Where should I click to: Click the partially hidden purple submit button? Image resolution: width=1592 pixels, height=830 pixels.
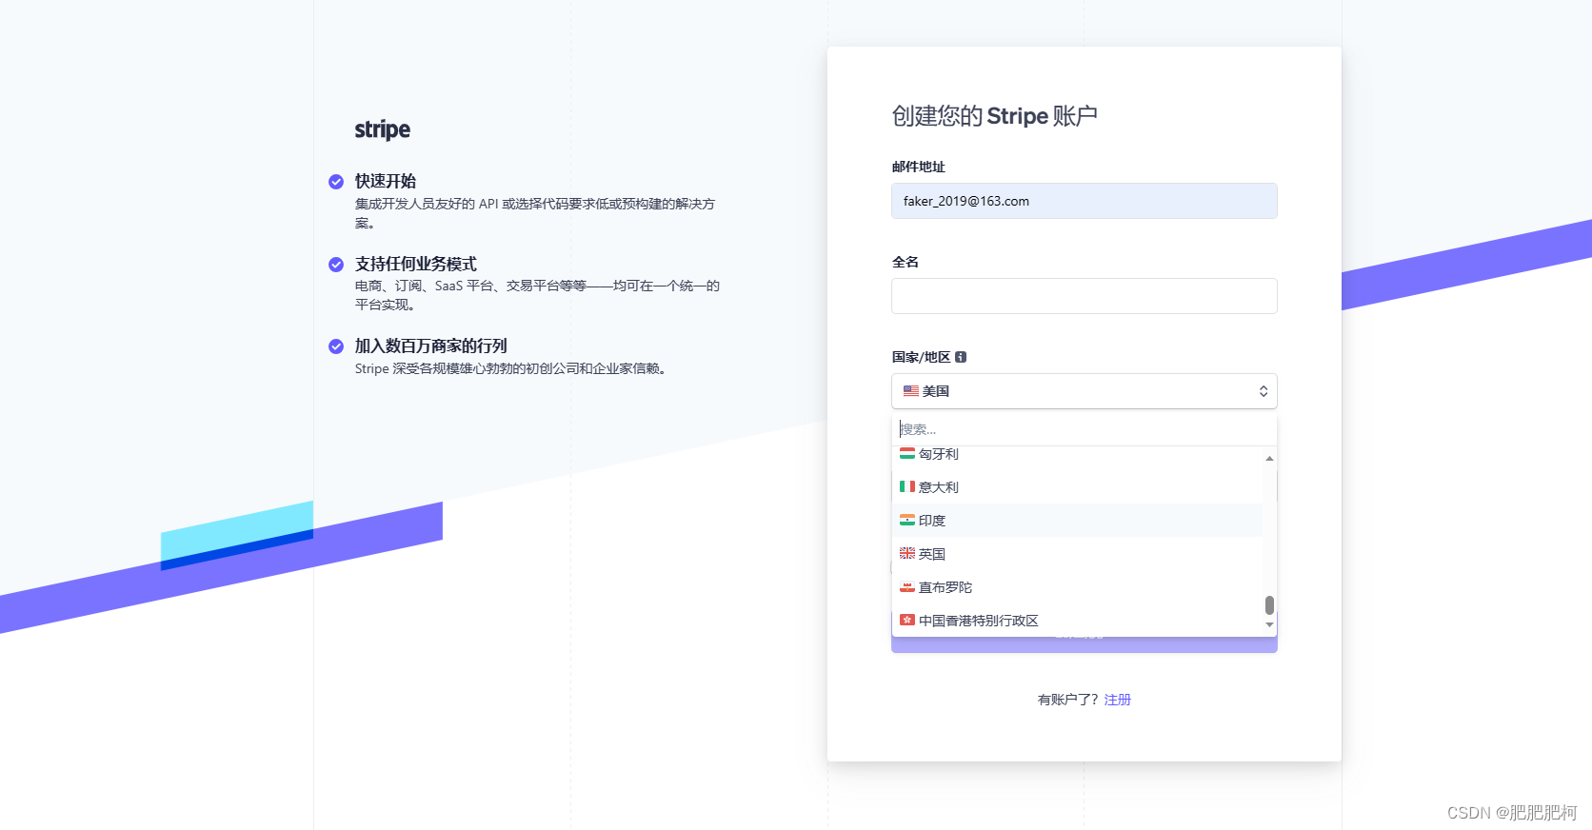click(x=1085, y=644)
